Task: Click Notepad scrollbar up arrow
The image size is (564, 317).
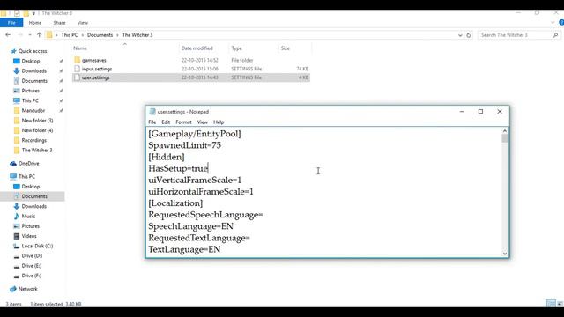Action: pos(505,131)
